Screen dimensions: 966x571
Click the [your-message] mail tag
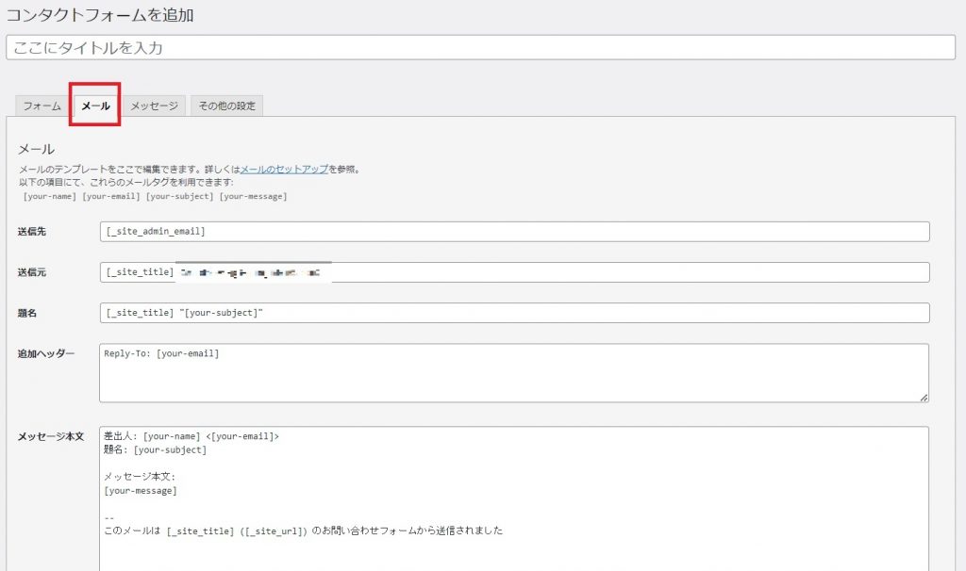pyautogui.click(x=253, y=196)
